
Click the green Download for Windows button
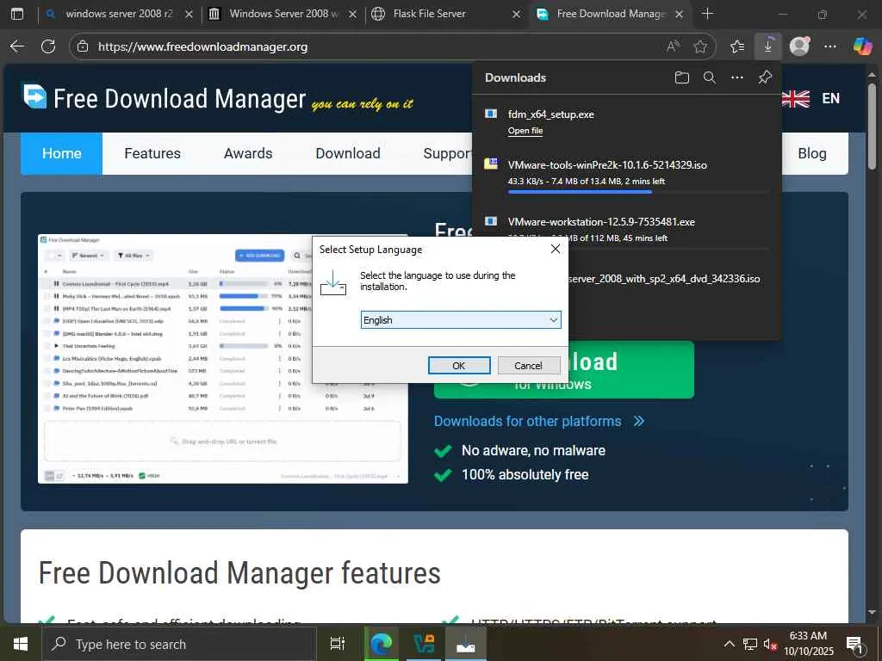631,371
